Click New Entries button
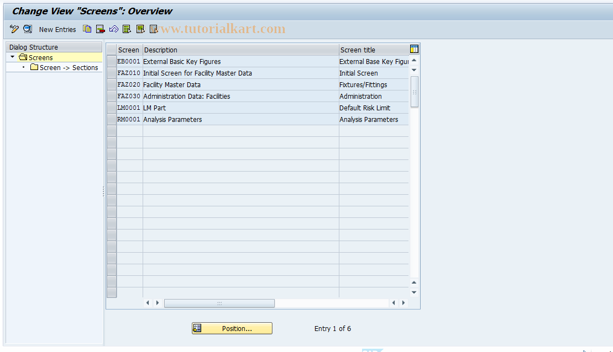 click(x=57, y=29)
